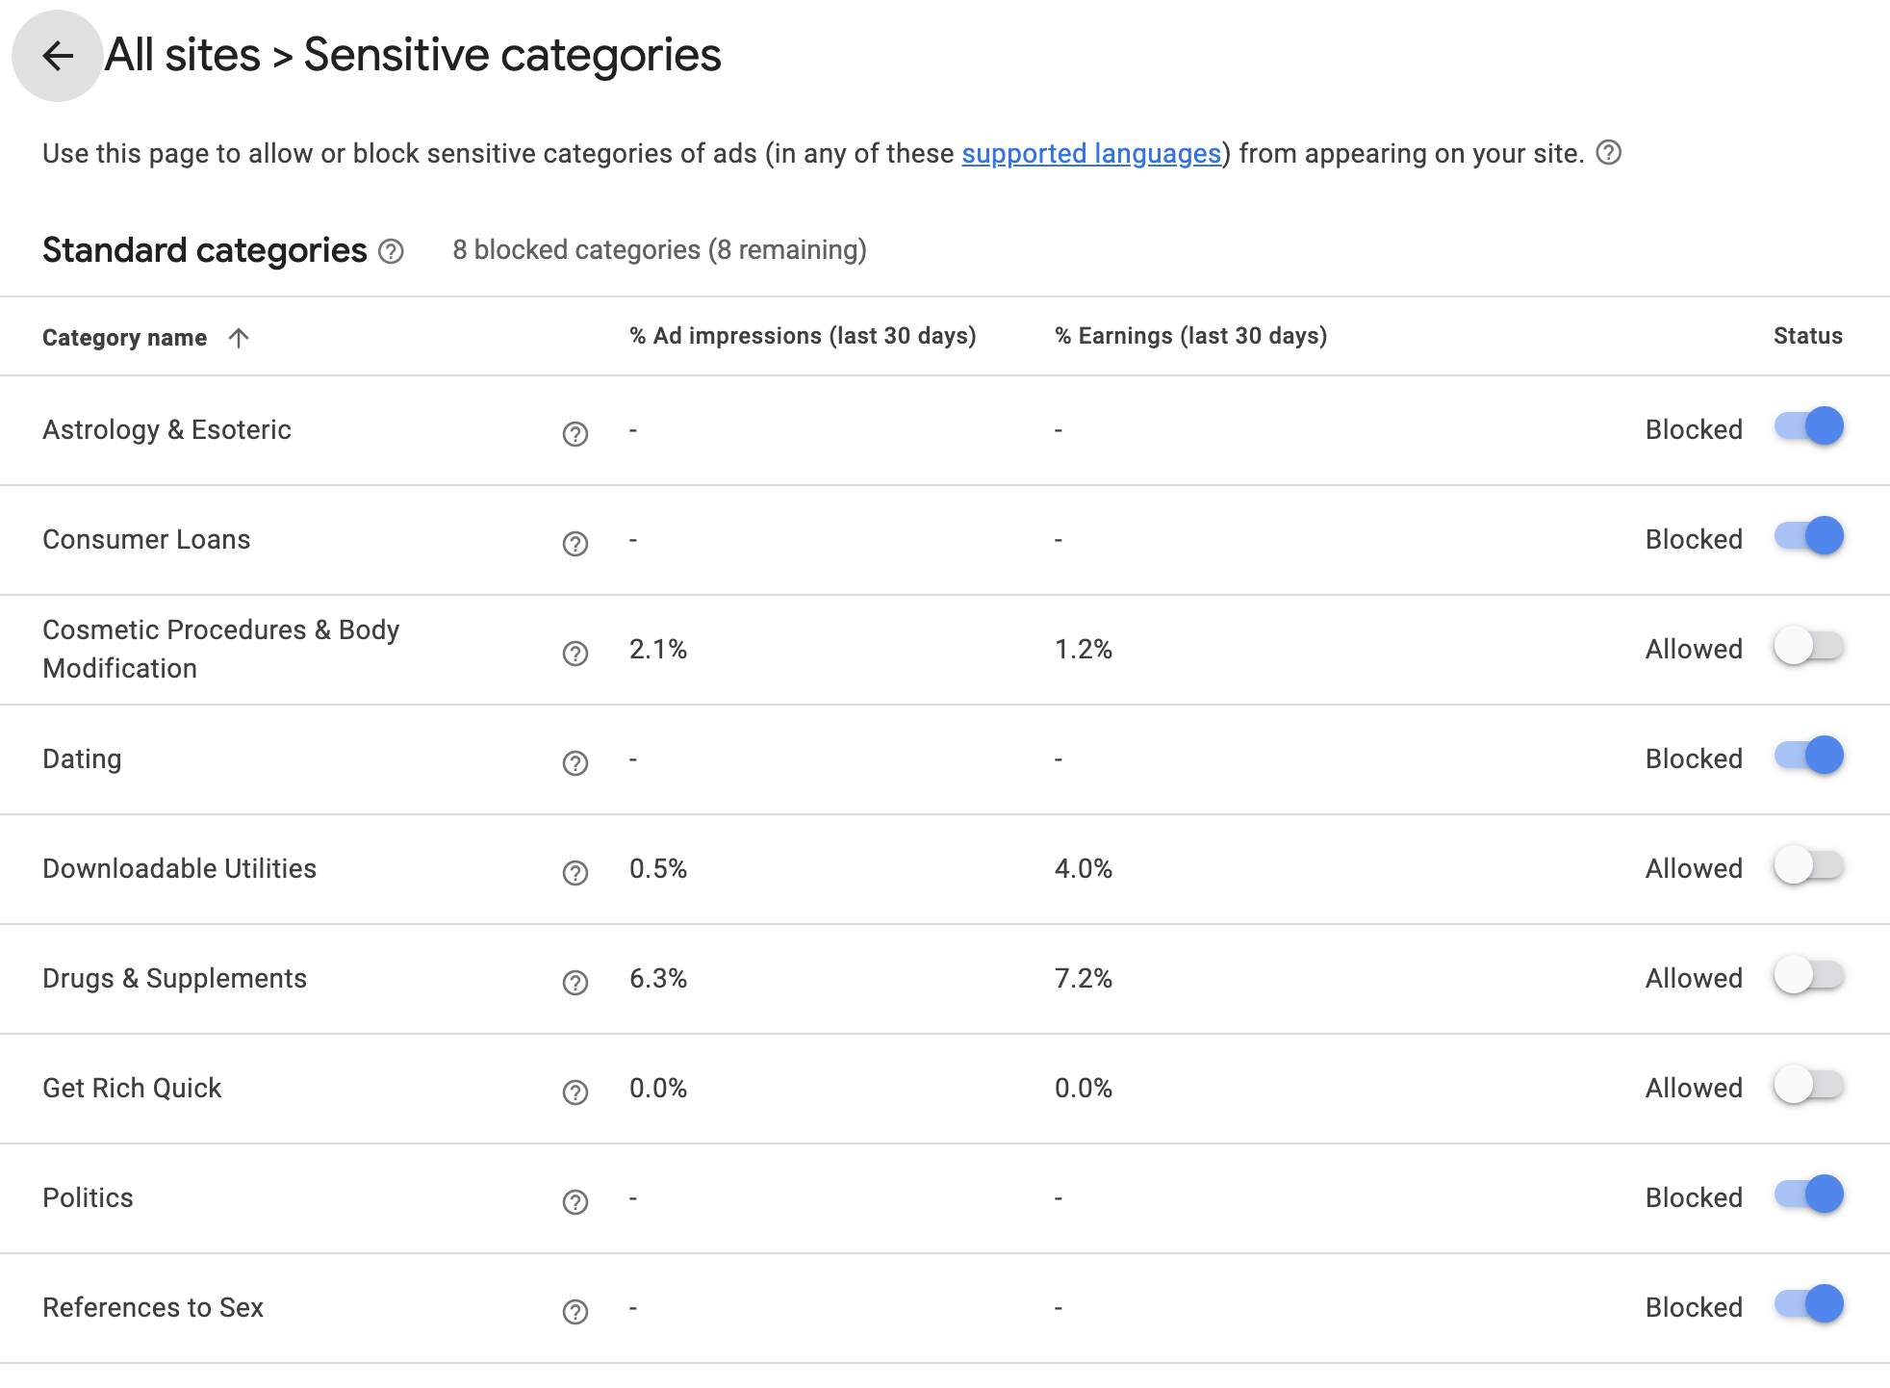Click the References to Sex row name

pos(153,1307)
